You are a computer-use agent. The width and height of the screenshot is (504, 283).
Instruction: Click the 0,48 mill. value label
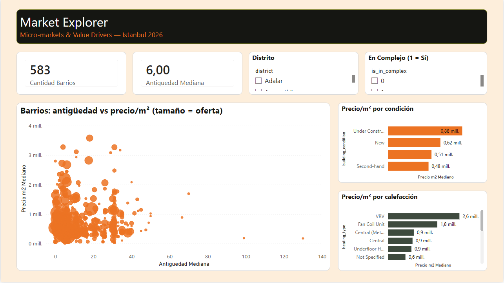[441, 166]
